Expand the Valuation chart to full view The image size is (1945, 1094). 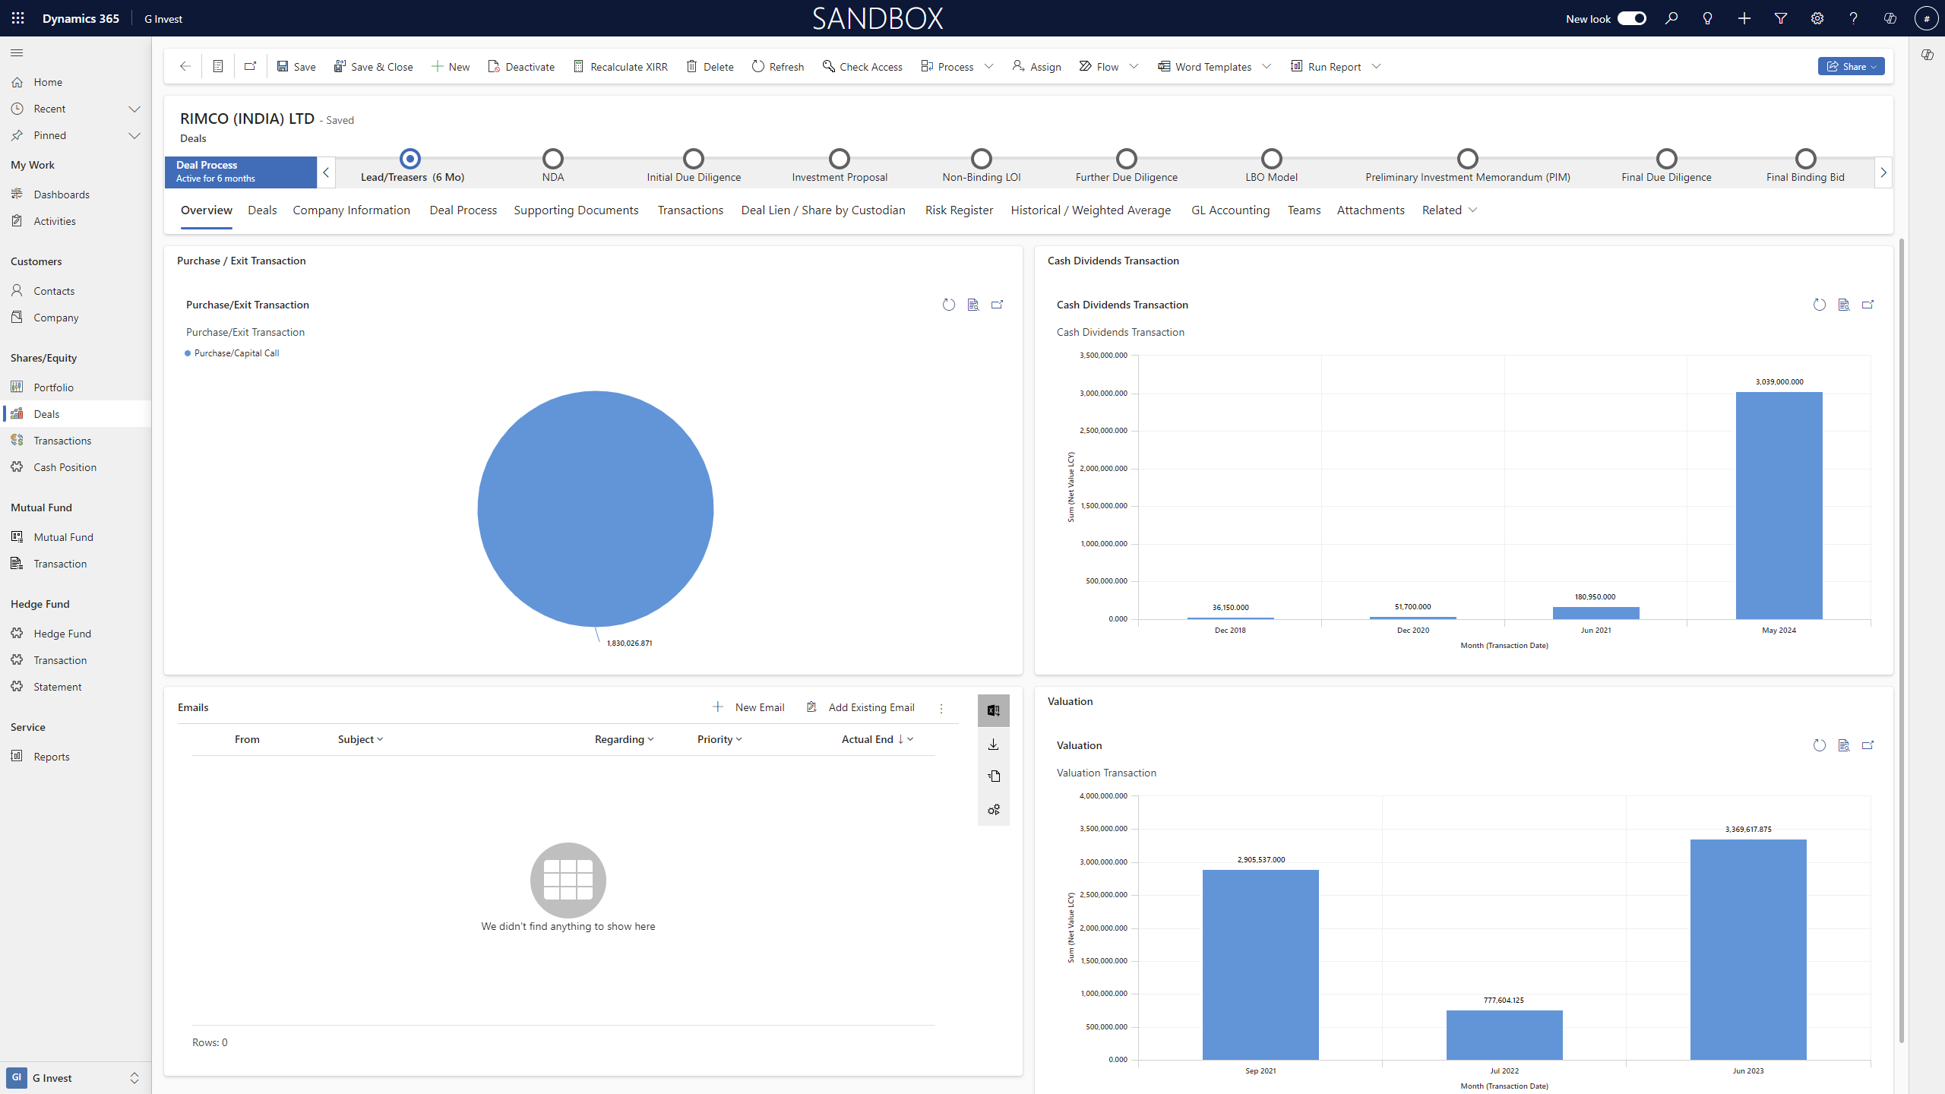tap(1868, 745)
